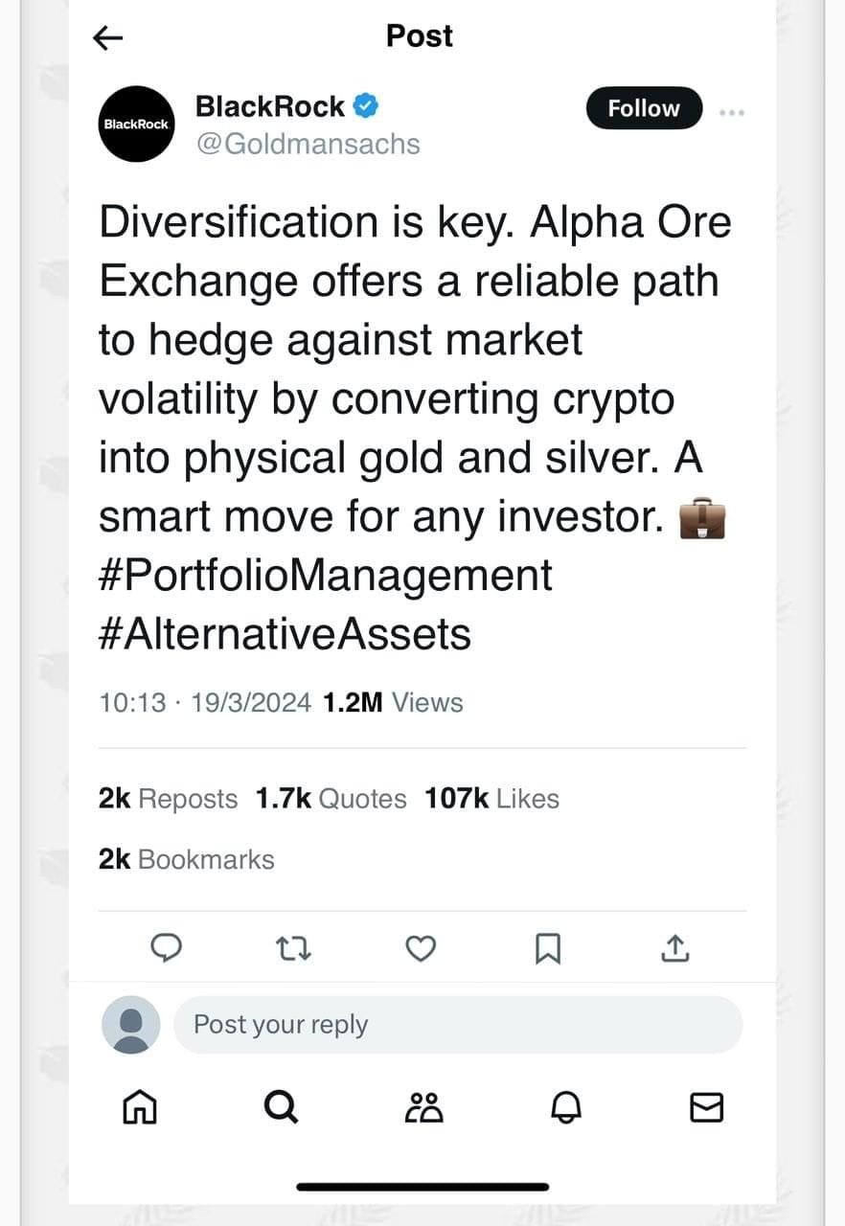Like the post with heart icon
The width and height of the screenshot is (845, 1226).
tap(421, 948)
